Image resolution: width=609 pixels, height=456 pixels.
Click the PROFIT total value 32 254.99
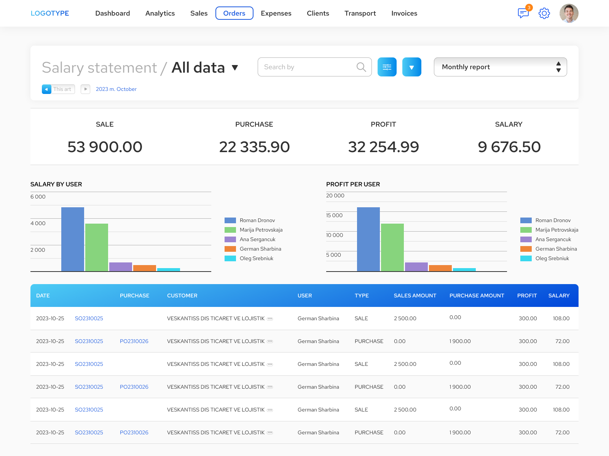tap(384, 147)
